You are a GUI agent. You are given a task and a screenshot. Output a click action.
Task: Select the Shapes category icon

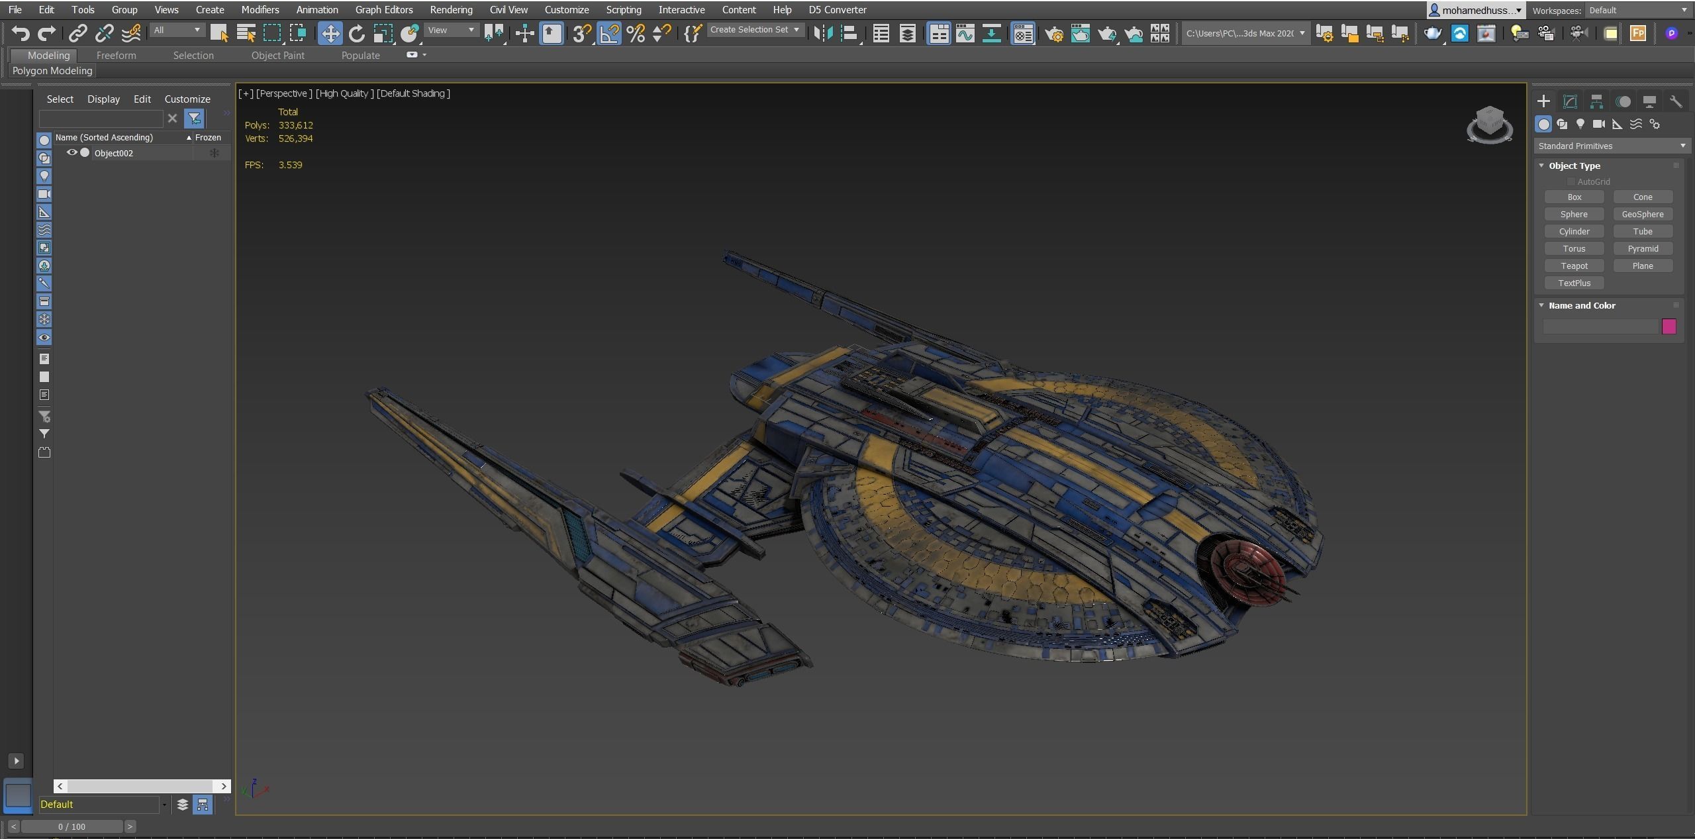(x=1562, y=124)
